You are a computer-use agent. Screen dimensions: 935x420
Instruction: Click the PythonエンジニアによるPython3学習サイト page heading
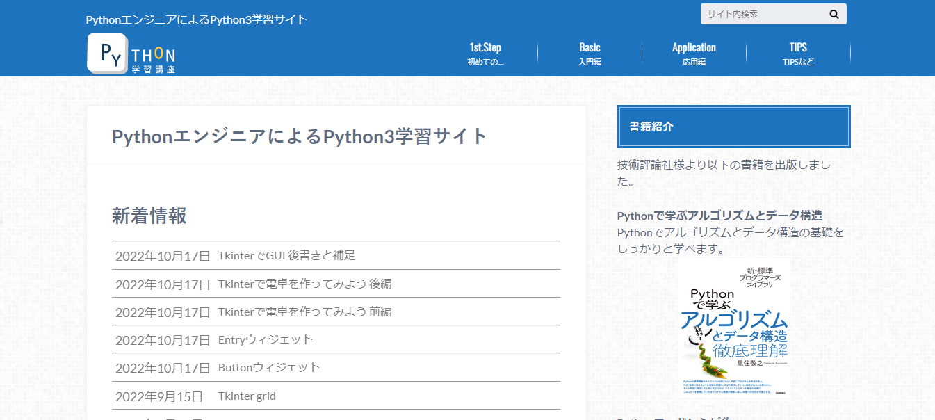[x=299, y=136]
